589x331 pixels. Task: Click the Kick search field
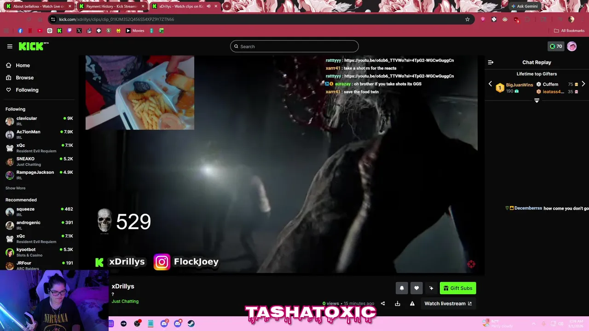294,46
